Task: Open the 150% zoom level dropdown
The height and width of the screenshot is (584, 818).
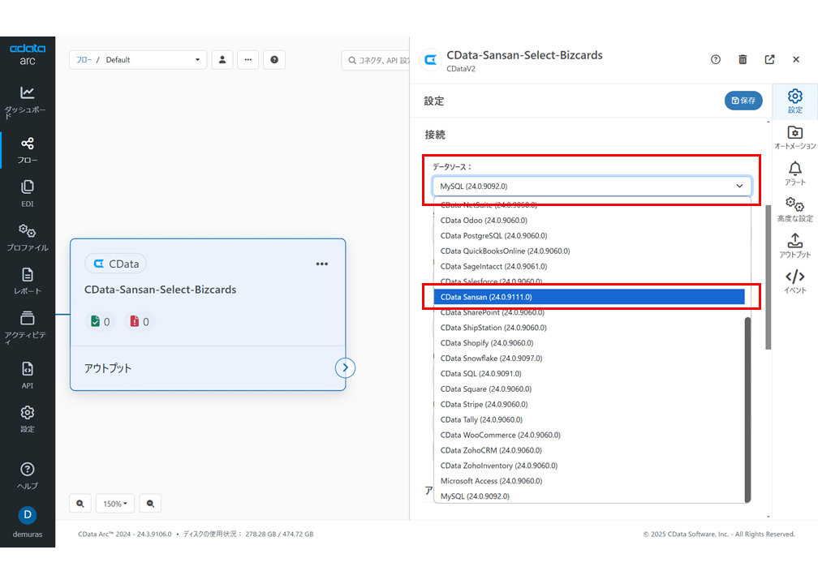Action: pos(115,503)
